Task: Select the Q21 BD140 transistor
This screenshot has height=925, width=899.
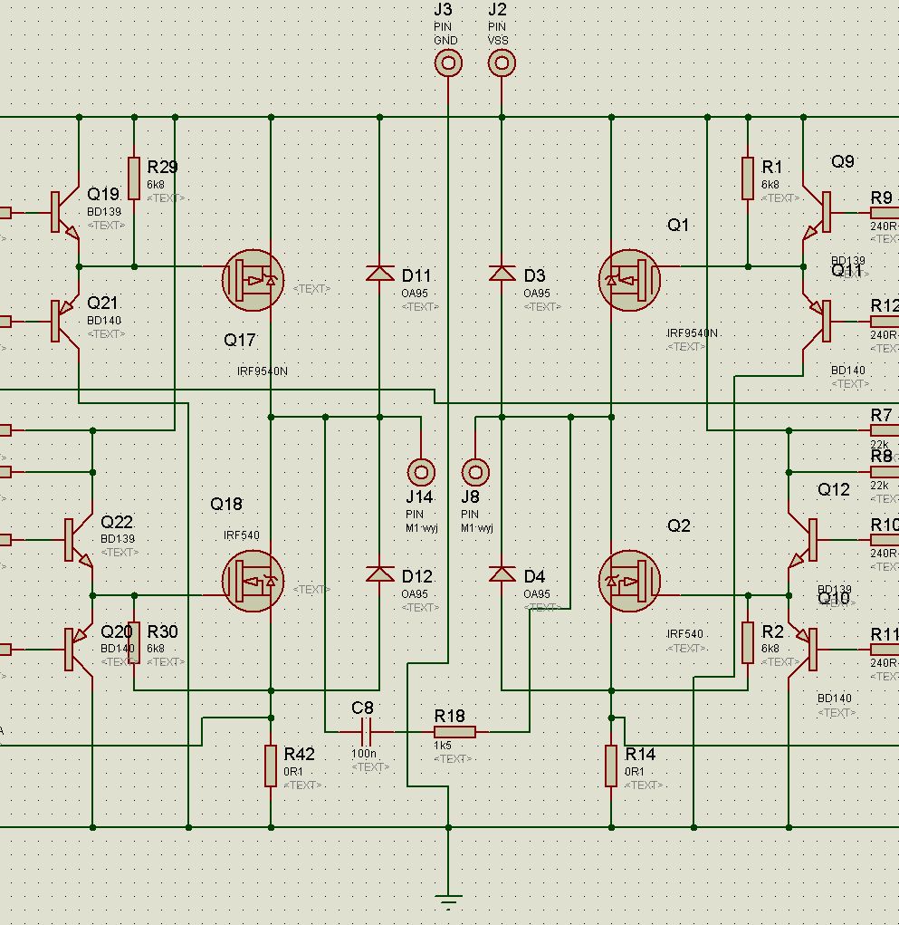Action: point(65,322)
